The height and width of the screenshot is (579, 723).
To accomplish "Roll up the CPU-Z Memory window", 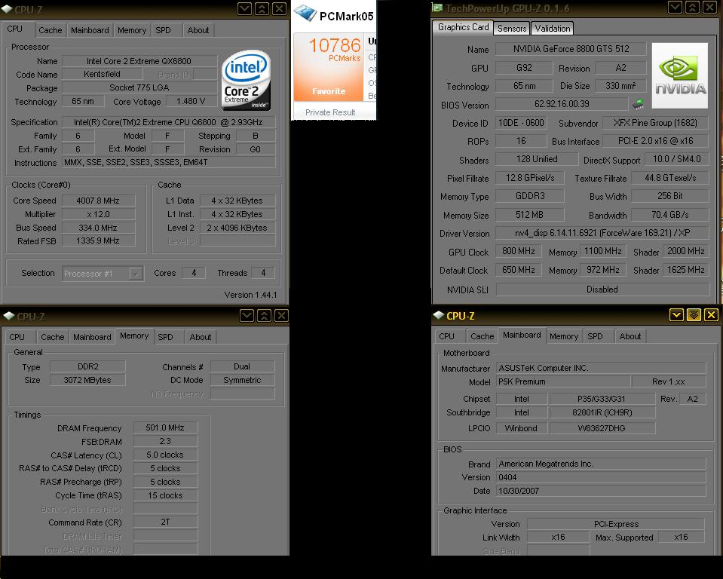I will pyautogui.click(x=264, y=315).
